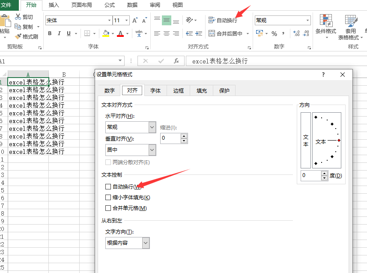Increase the degrees (度) spinner
This screenshot has width=367, height=273.
tap(324, 173)
